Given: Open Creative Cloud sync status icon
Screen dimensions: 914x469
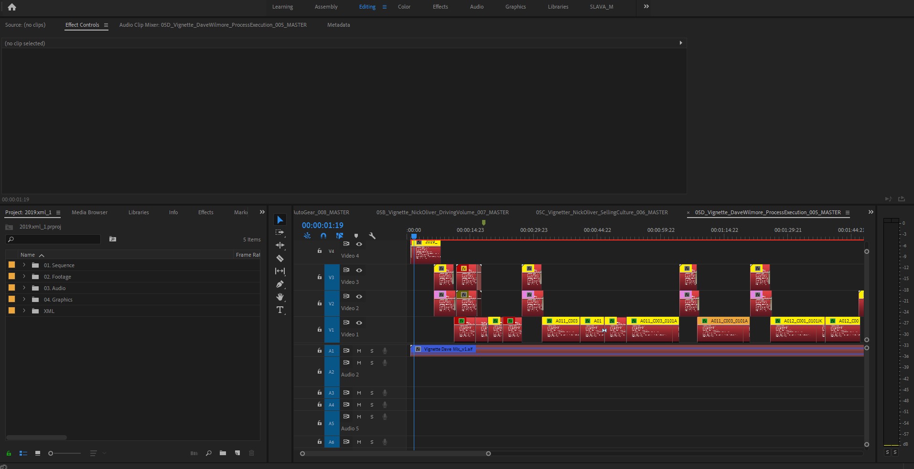Looking at the screenshot, I should pos(3,467).
